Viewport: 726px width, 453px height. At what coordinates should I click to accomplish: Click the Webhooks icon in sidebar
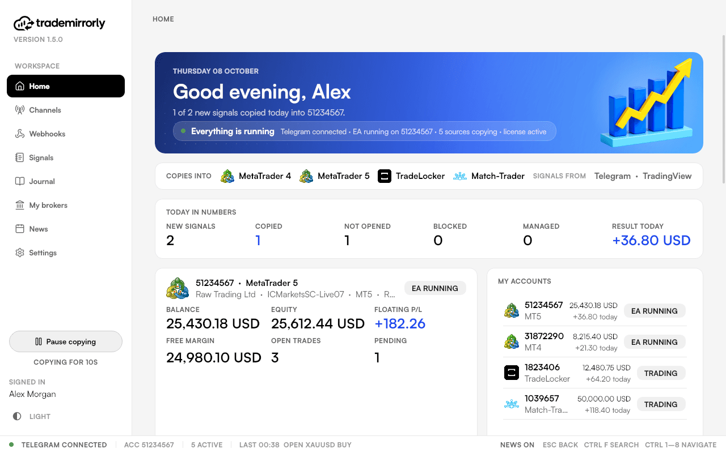20,134
